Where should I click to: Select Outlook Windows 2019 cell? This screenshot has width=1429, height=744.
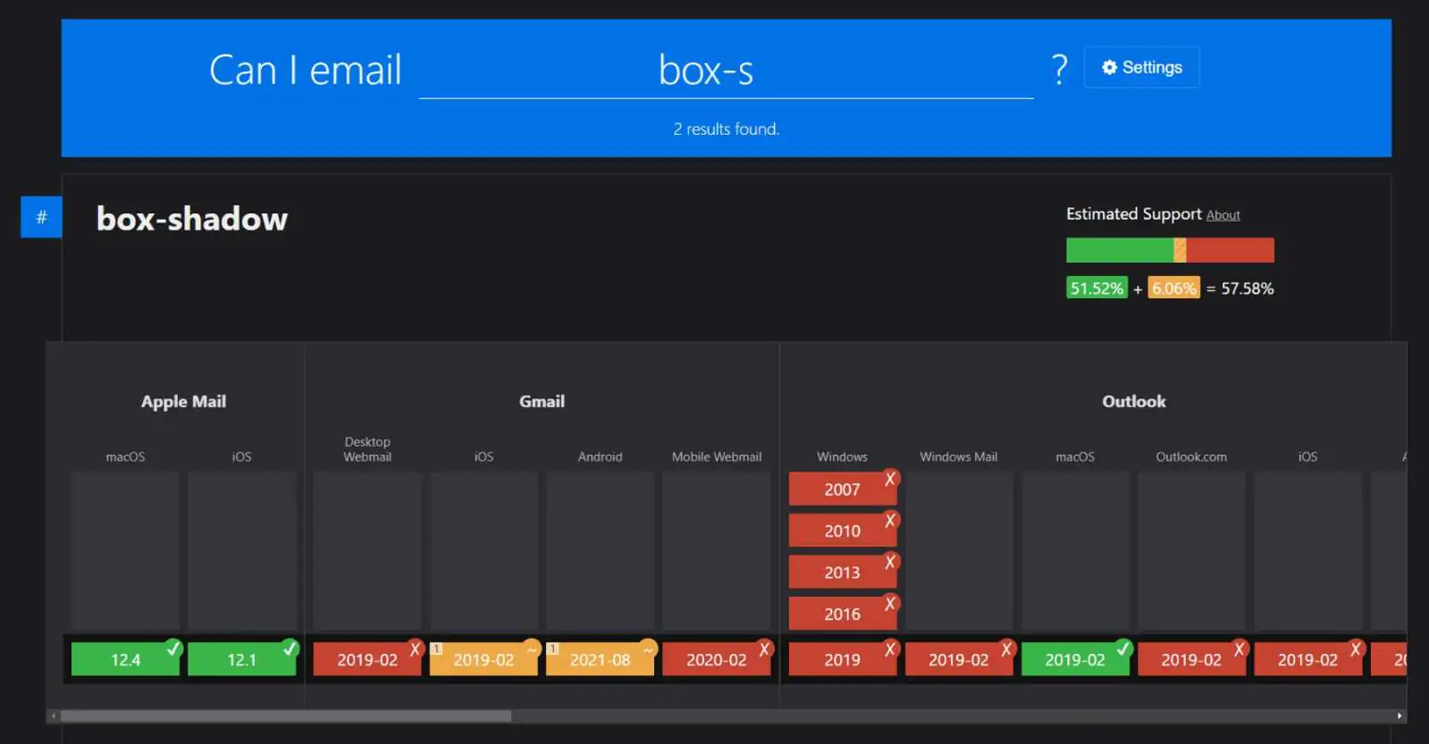[843, 659]
